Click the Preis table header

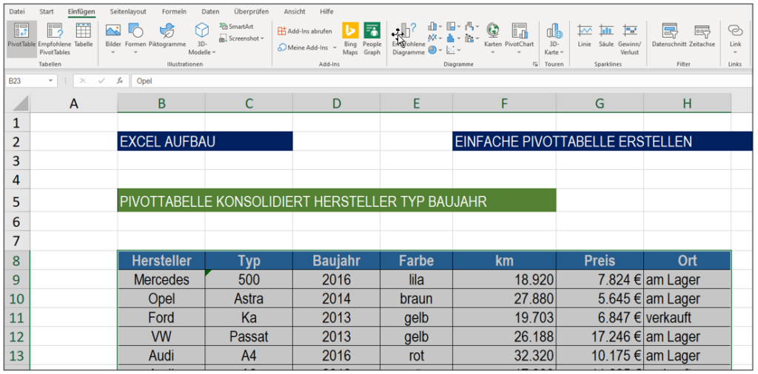600,261
